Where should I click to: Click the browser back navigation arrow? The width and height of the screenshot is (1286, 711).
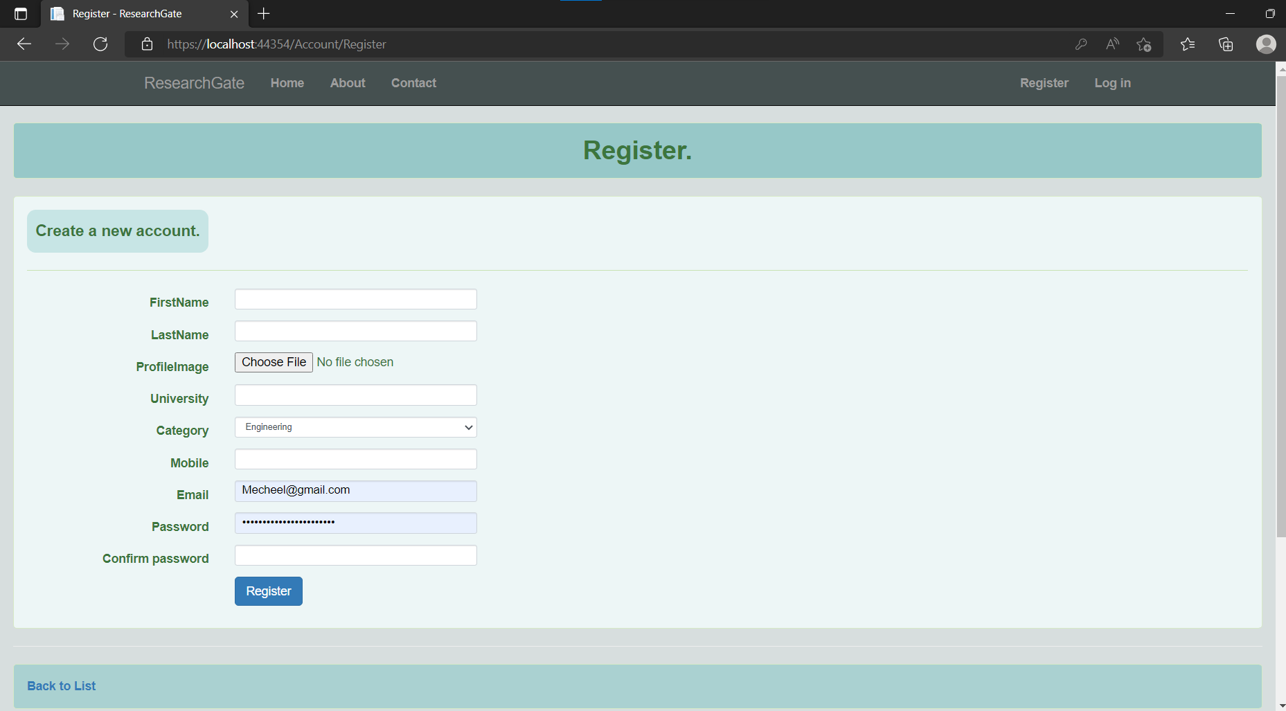point(24,44)
